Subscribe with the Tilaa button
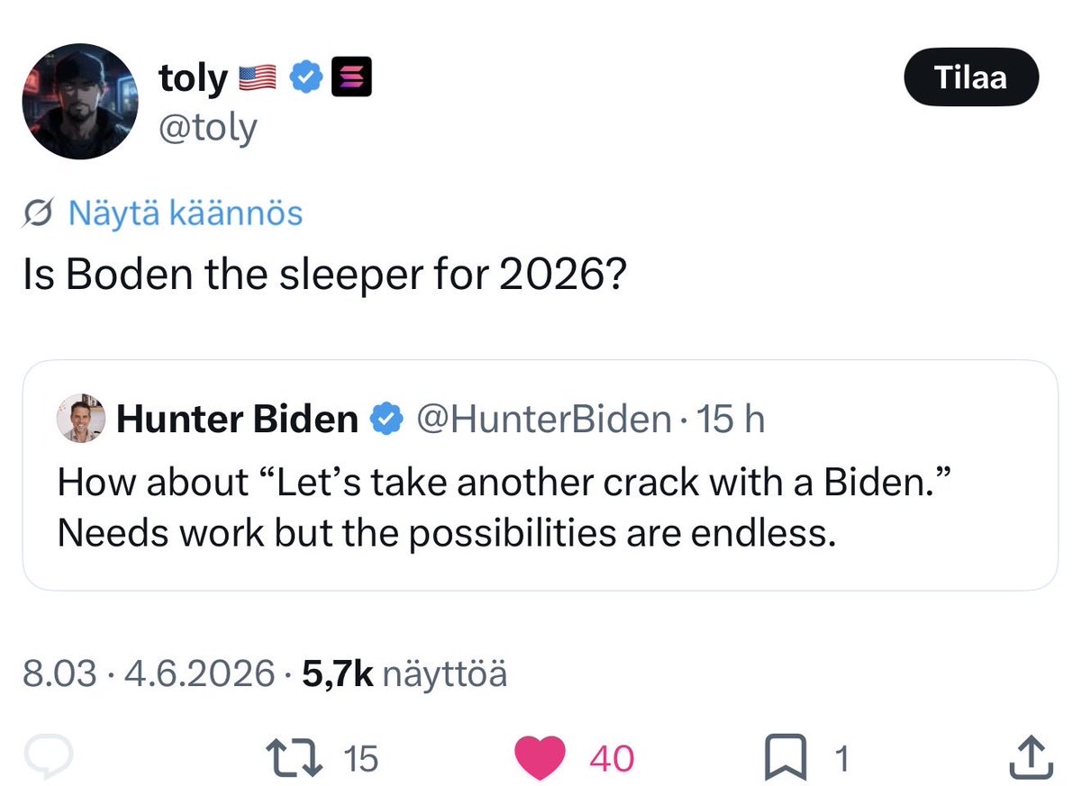 pos(971,77)
